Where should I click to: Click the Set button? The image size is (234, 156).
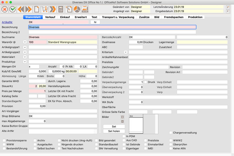point(114,127)
